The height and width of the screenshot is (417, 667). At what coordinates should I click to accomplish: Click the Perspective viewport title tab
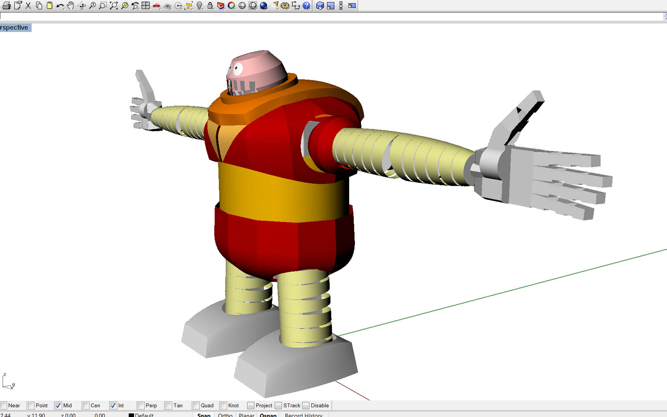(15, 27)
